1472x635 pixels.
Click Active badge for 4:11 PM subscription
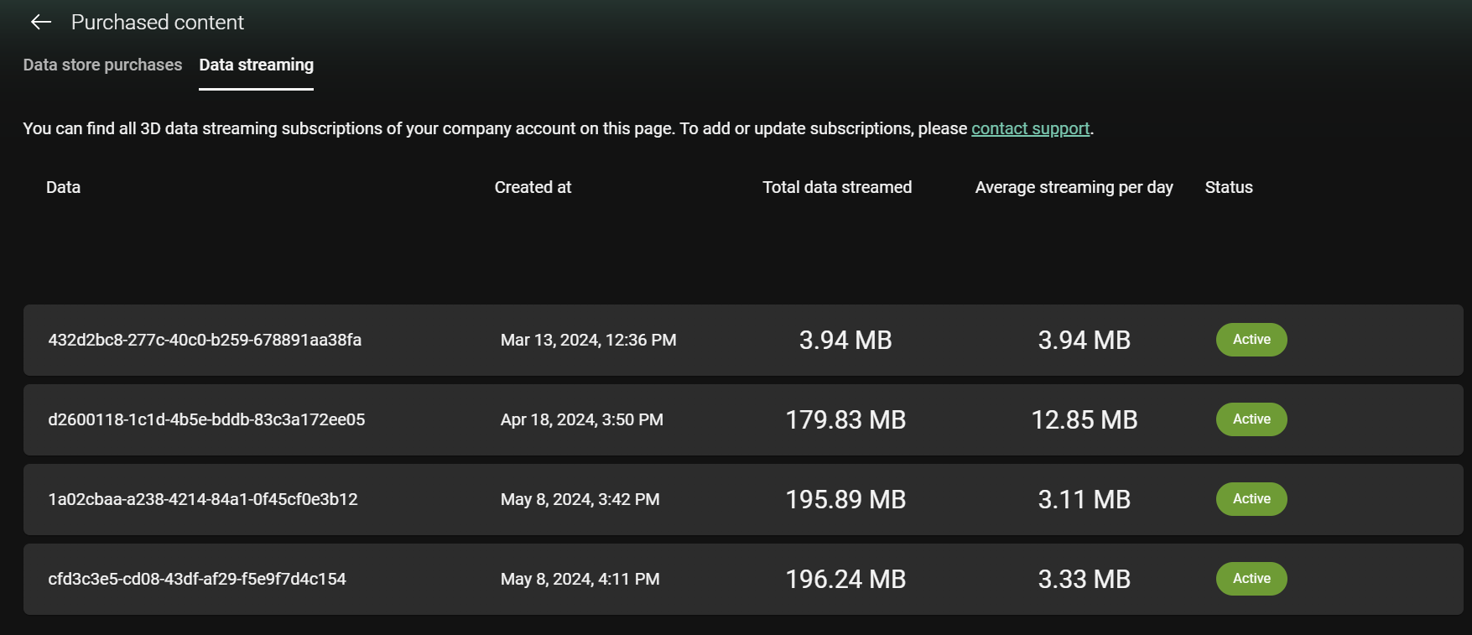click(1251, 579)
